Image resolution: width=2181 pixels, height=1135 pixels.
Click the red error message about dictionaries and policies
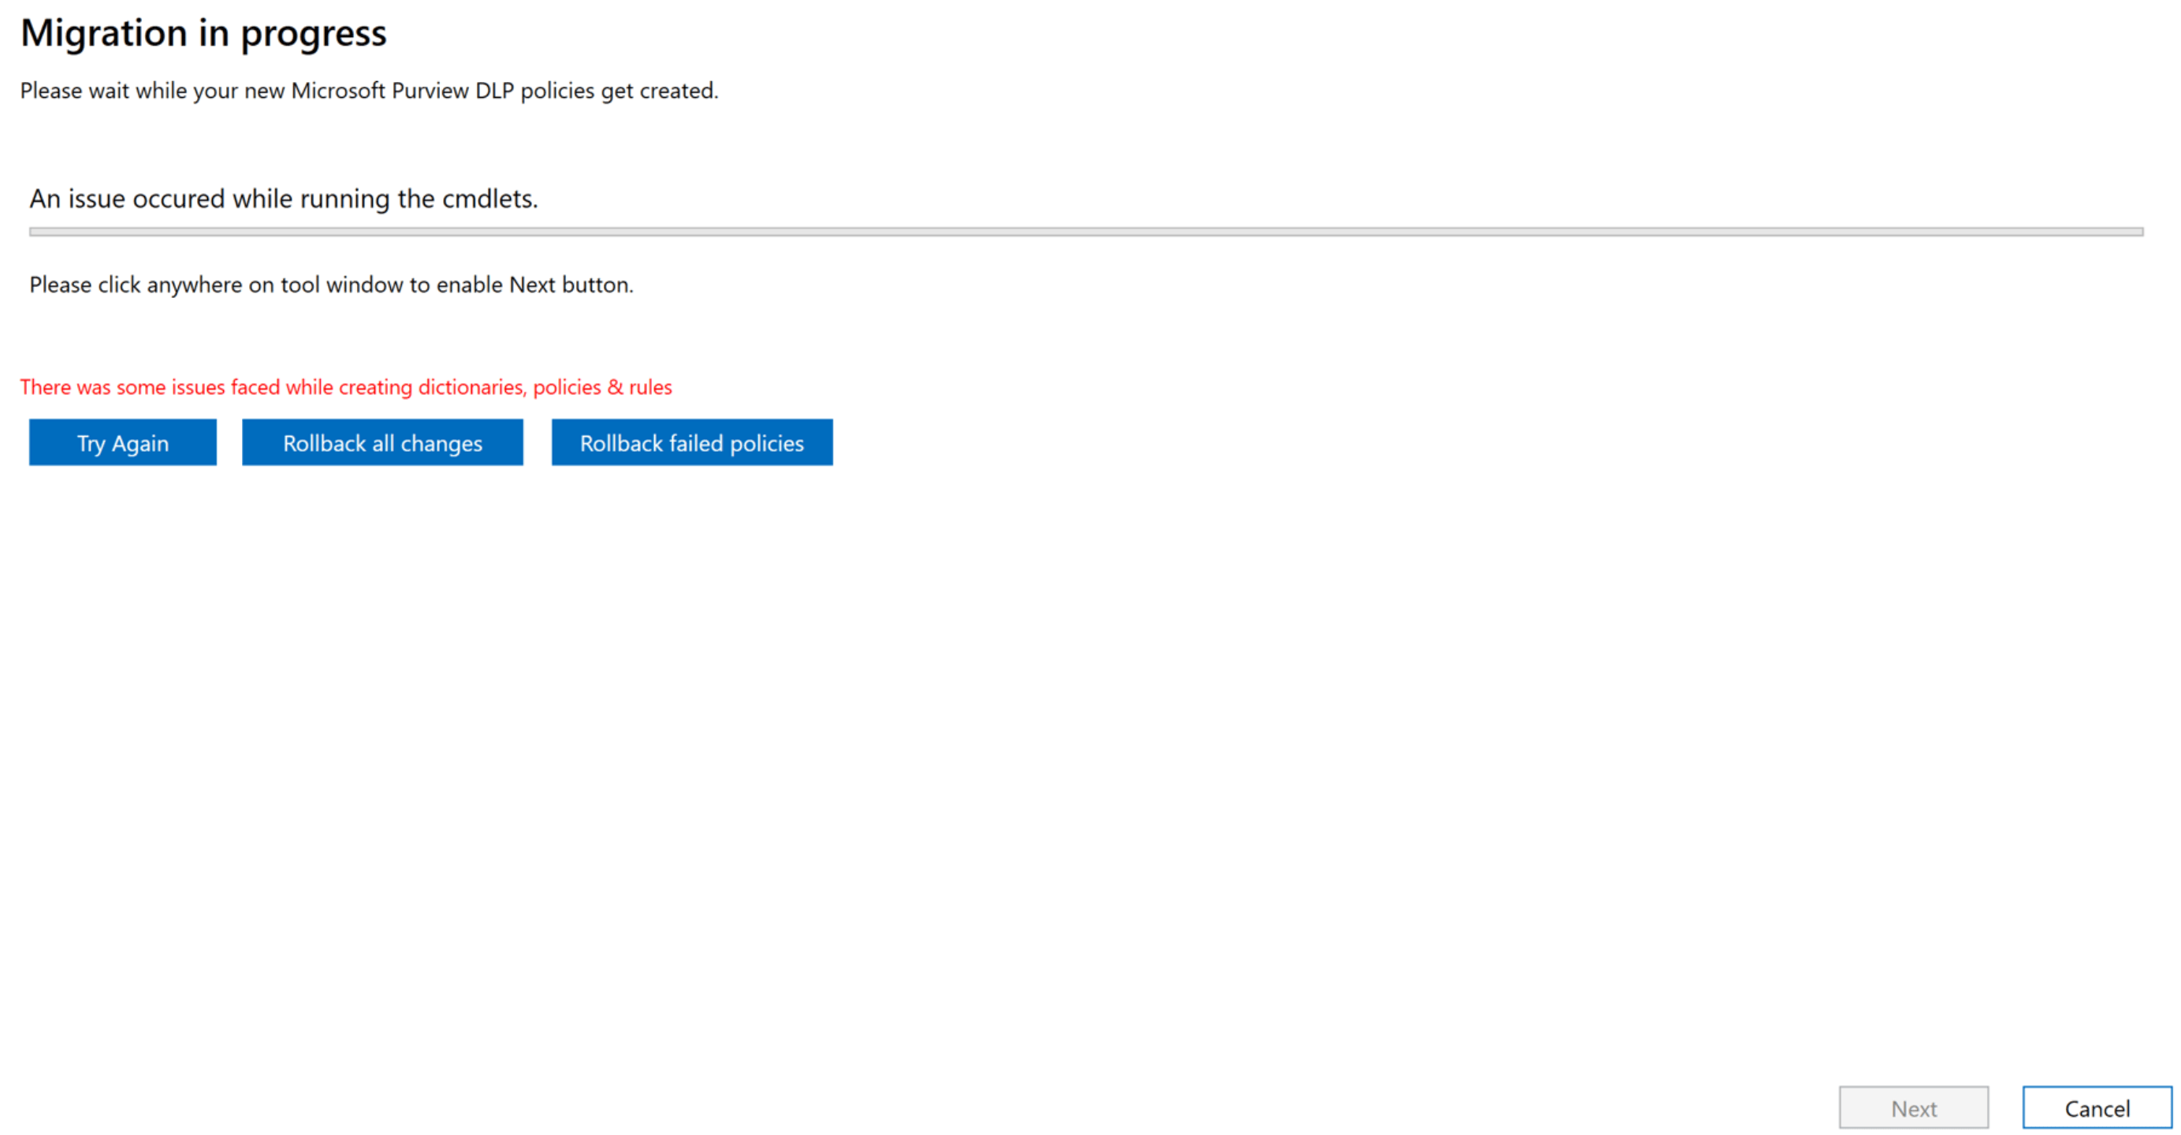346,387
